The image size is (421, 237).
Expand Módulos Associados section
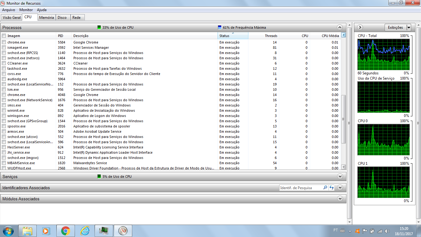coord(340,199)
